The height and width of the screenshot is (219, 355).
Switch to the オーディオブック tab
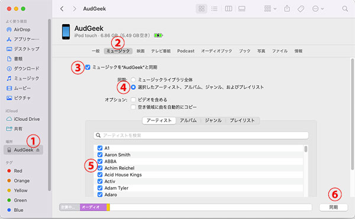click(217, 51)
